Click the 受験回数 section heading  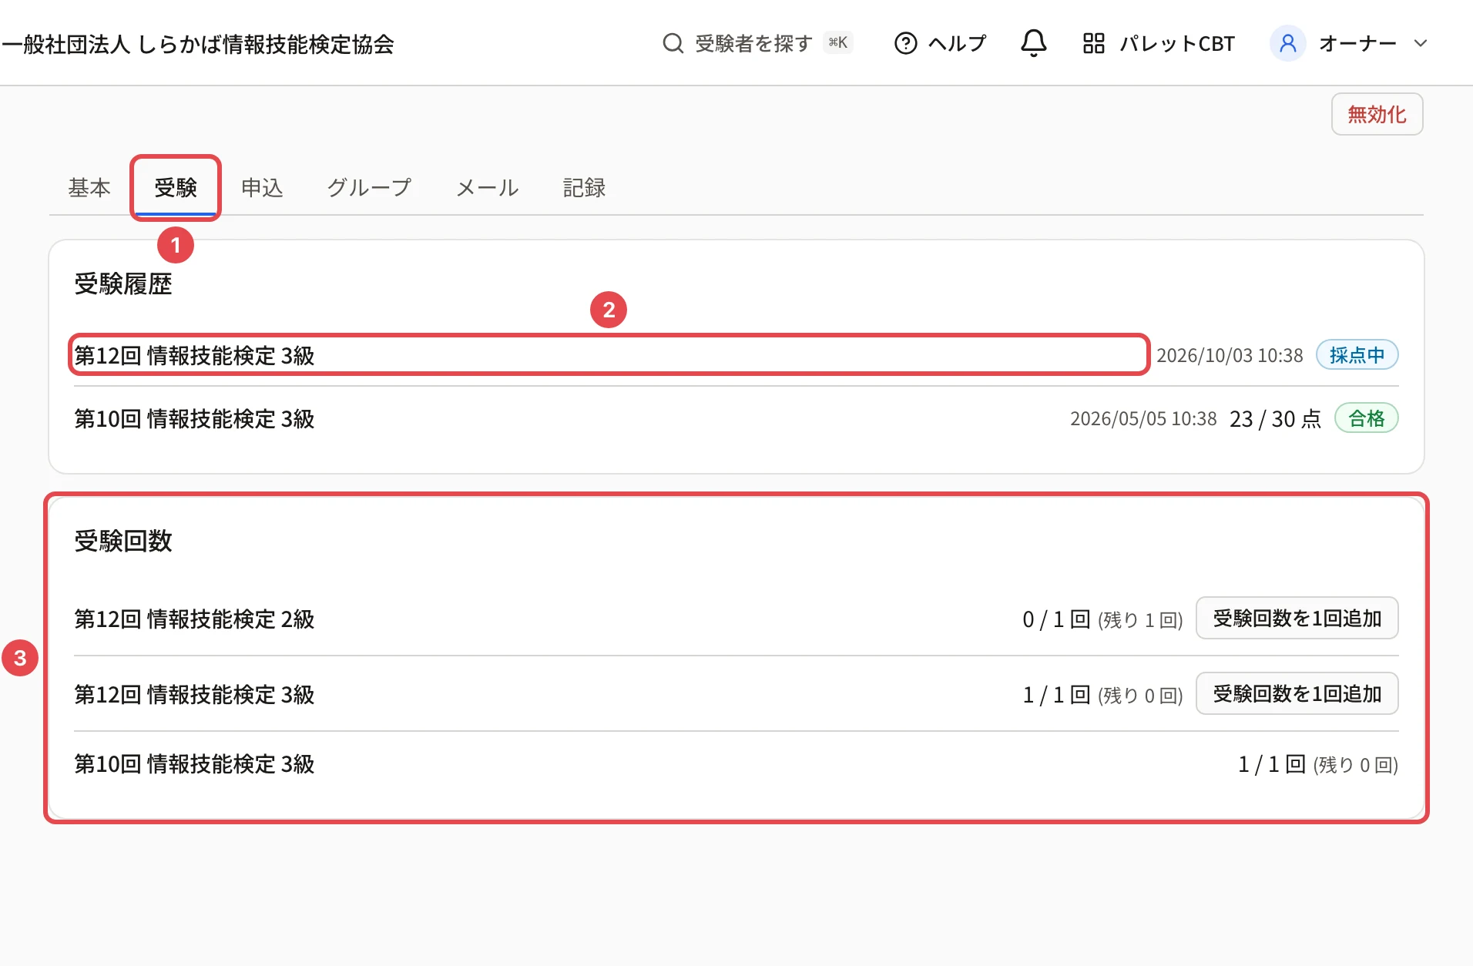[123, 541]
